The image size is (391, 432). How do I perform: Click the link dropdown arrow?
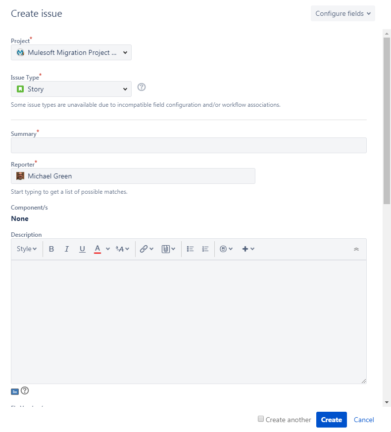click(x=151, y=249)
